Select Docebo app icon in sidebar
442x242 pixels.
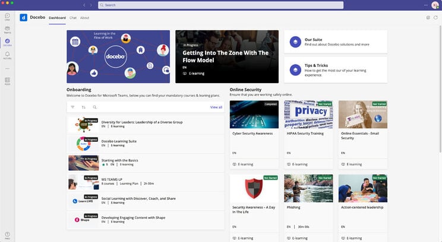click(x=7, y=43)
